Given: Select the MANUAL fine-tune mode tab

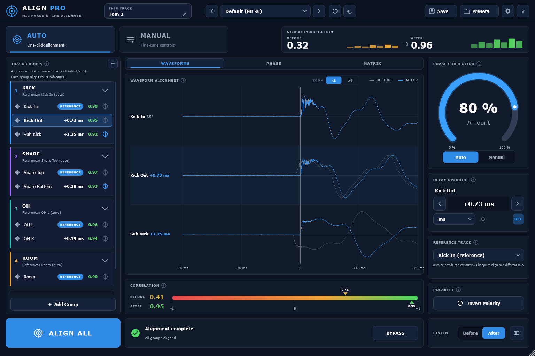Looking at the screenshot, I should 174,40.
